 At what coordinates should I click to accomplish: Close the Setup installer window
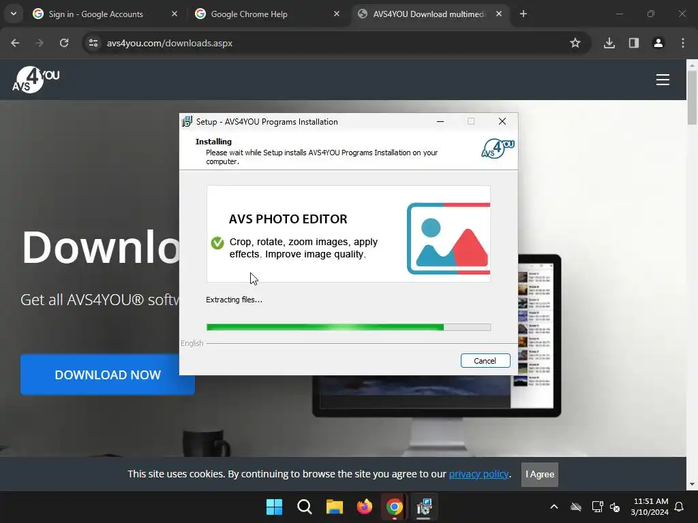point(502,121)
